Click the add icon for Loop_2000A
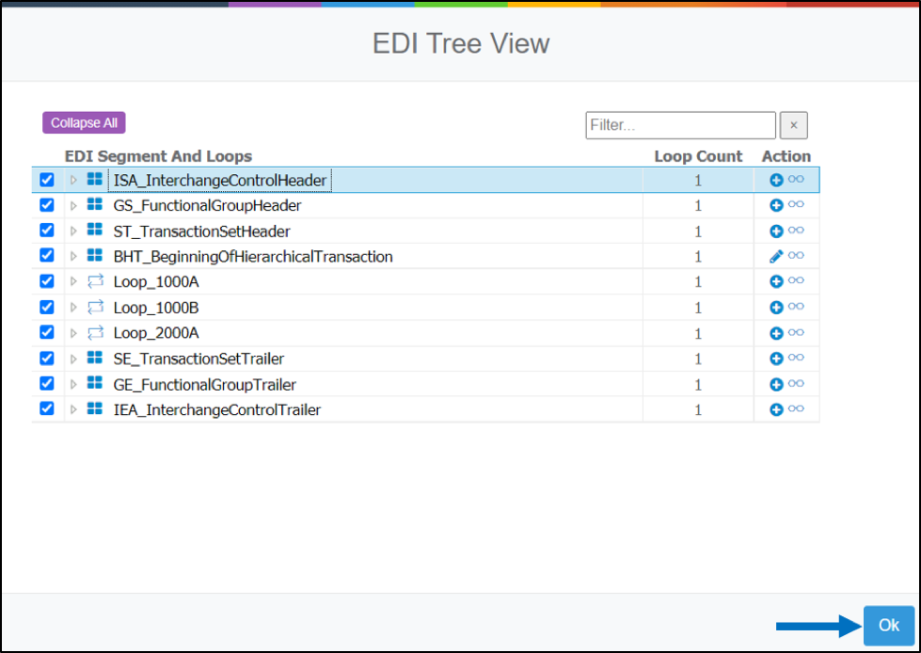Screen dimensions: 921x653 coord(776,333)
